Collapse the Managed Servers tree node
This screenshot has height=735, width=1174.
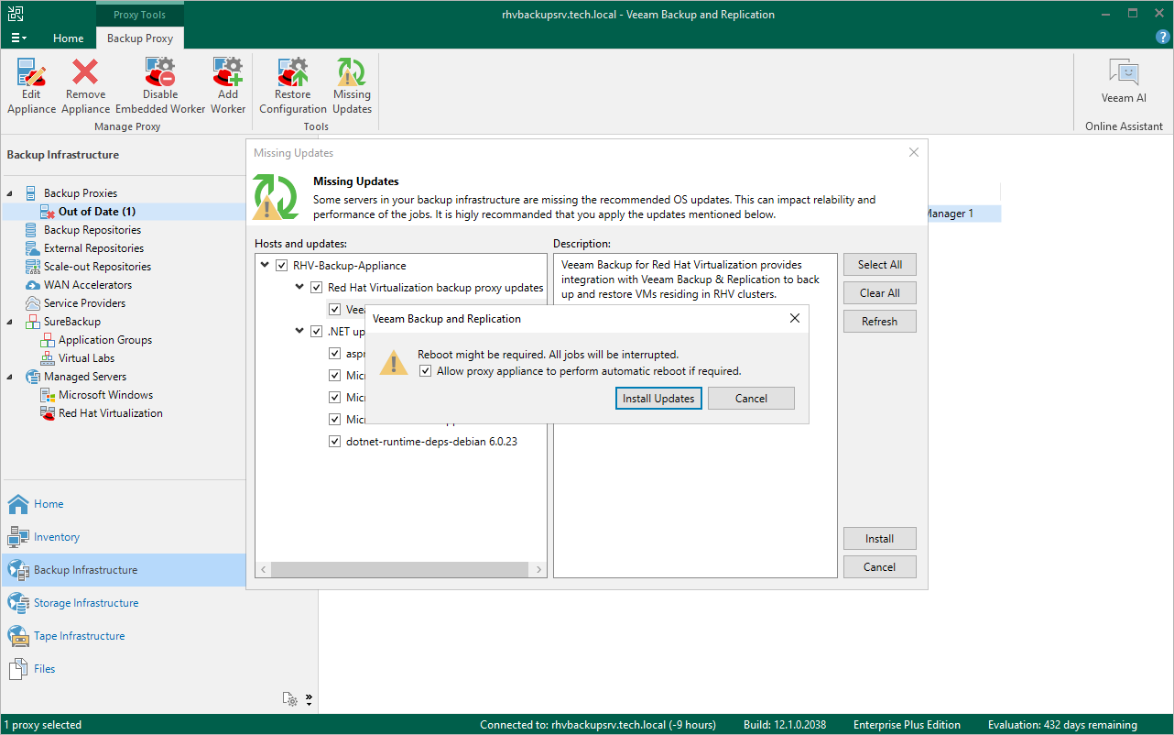(x=10, y=377)
